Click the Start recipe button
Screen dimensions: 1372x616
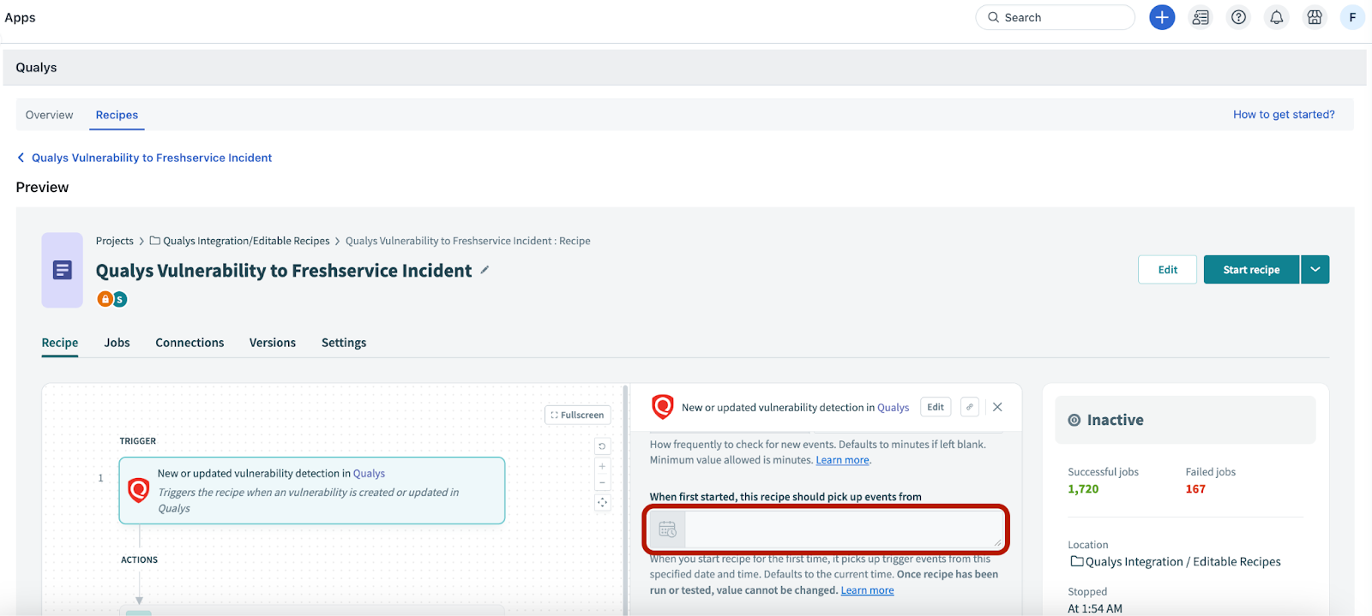coord(1251,270)
